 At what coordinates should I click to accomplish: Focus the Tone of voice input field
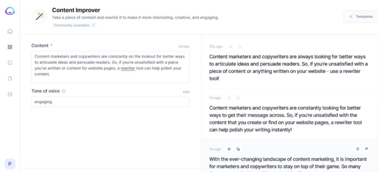click(x=110, y=102)
